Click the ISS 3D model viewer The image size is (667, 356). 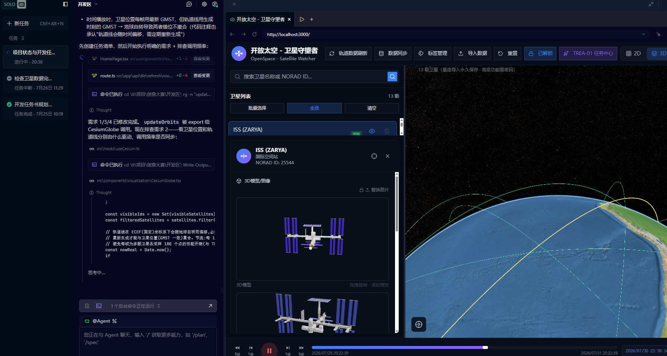(x=313, y=239)
